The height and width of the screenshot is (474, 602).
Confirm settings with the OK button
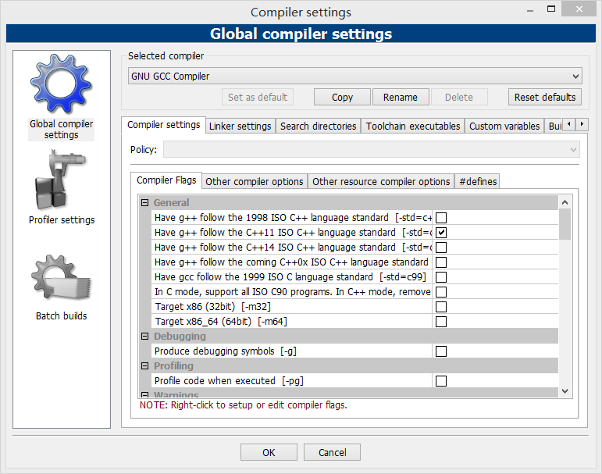pyautogui.click(x=269, y=452)
